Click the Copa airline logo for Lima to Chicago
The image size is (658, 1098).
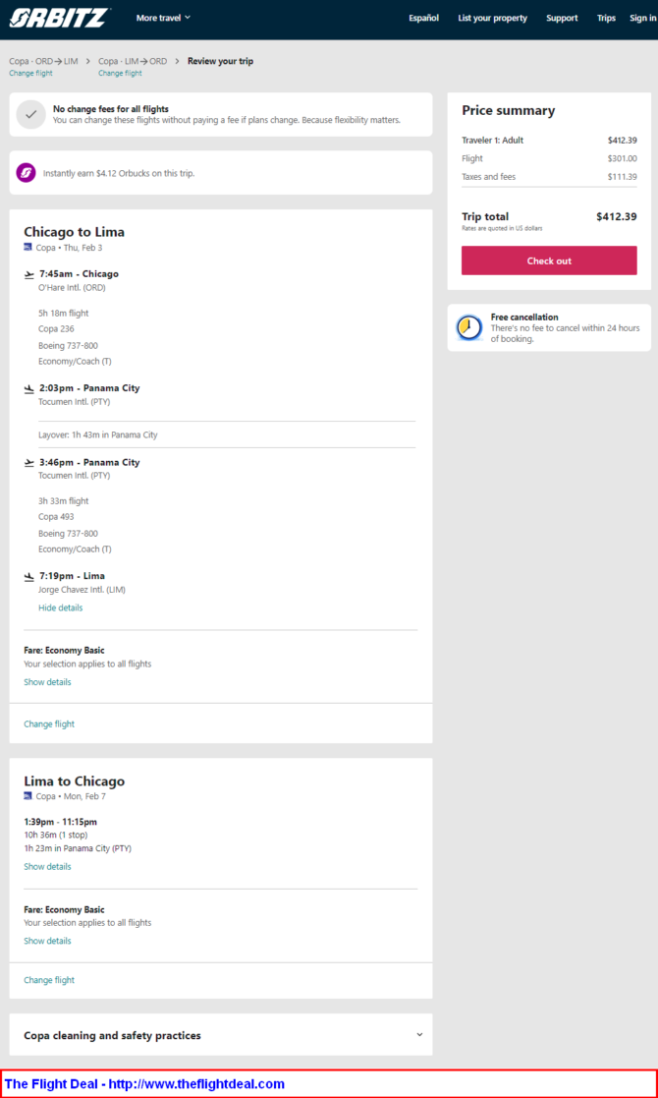[x=27, y=796]
